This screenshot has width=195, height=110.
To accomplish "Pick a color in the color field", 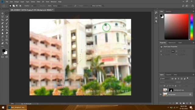I will pyautogui.click(x=176, y=27).
